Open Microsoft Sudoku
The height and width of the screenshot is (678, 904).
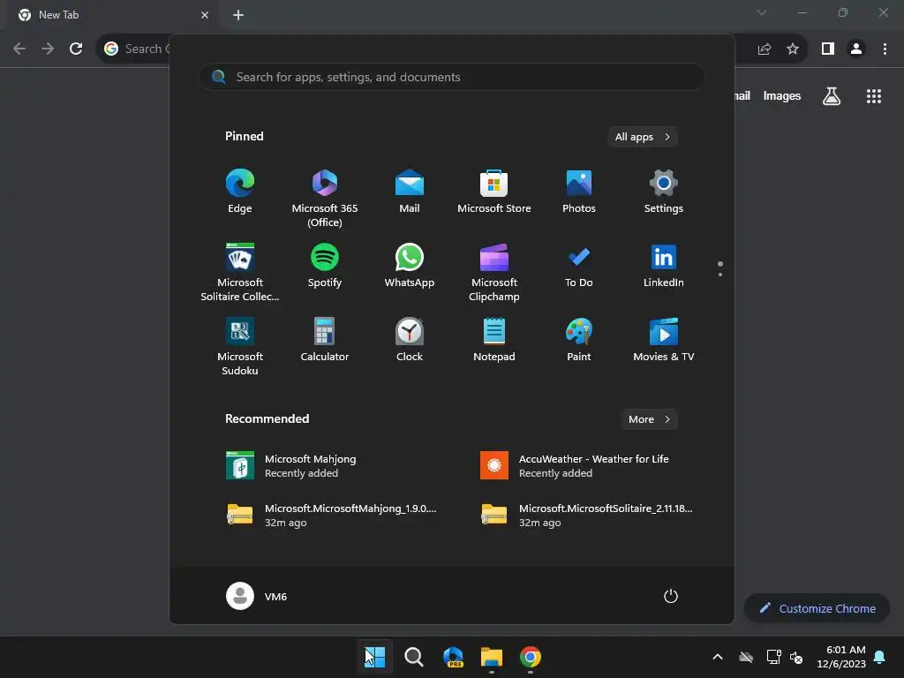click(x=240, y=346)
